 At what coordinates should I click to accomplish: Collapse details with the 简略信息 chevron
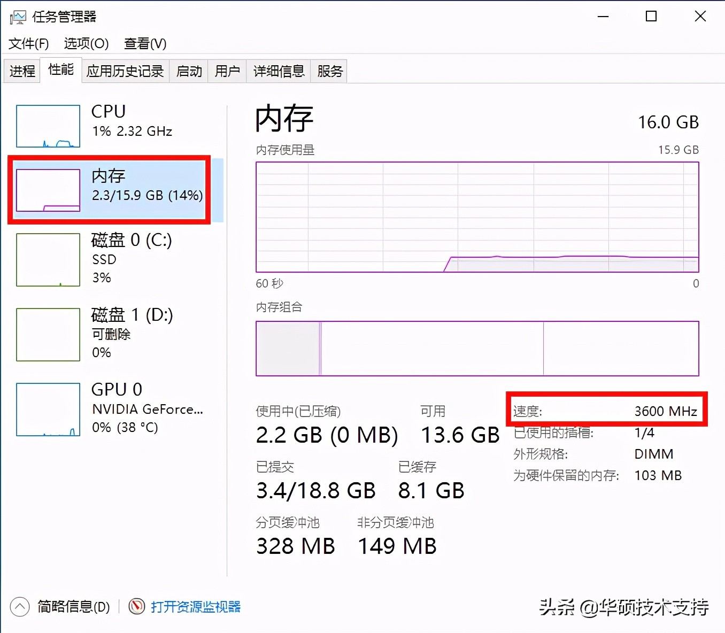point(20,607)
